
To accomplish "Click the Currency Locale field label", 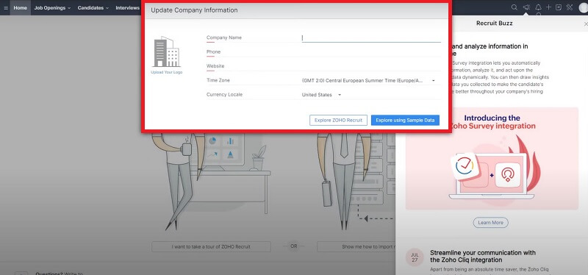I will point(224,95).
